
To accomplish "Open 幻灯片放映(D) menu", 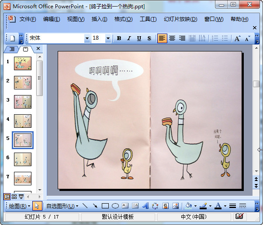I will click(180, 19).
